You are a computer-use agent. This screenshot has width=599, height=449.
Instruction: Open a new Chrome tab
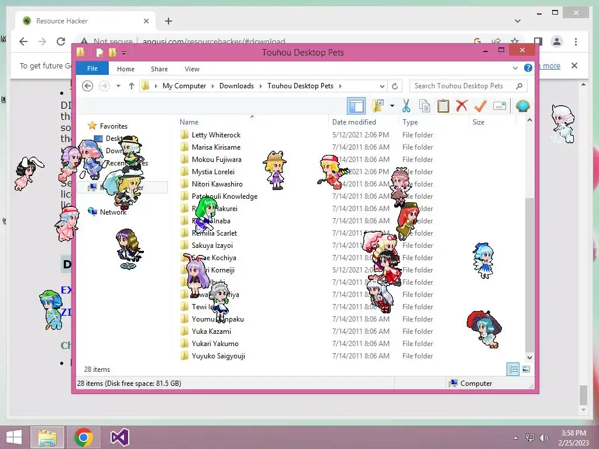(x=168, y=21)
